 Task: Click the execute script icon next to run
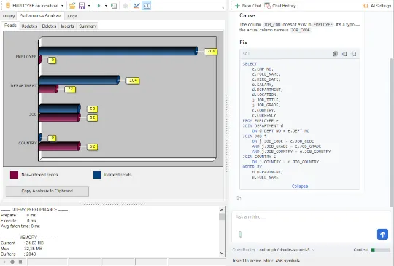114,6
